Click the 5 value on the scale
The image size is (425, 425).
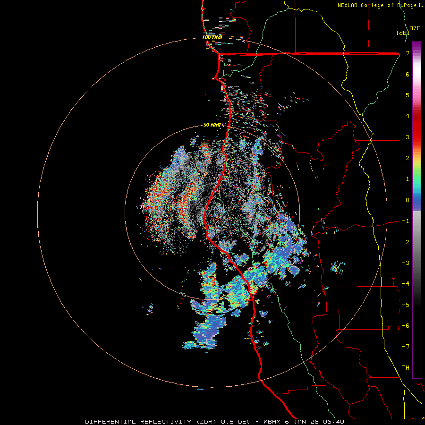[x=408, y=95]
